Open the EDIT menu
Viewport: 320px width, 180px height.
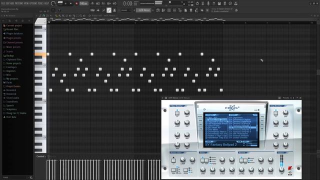coord(7,3)
